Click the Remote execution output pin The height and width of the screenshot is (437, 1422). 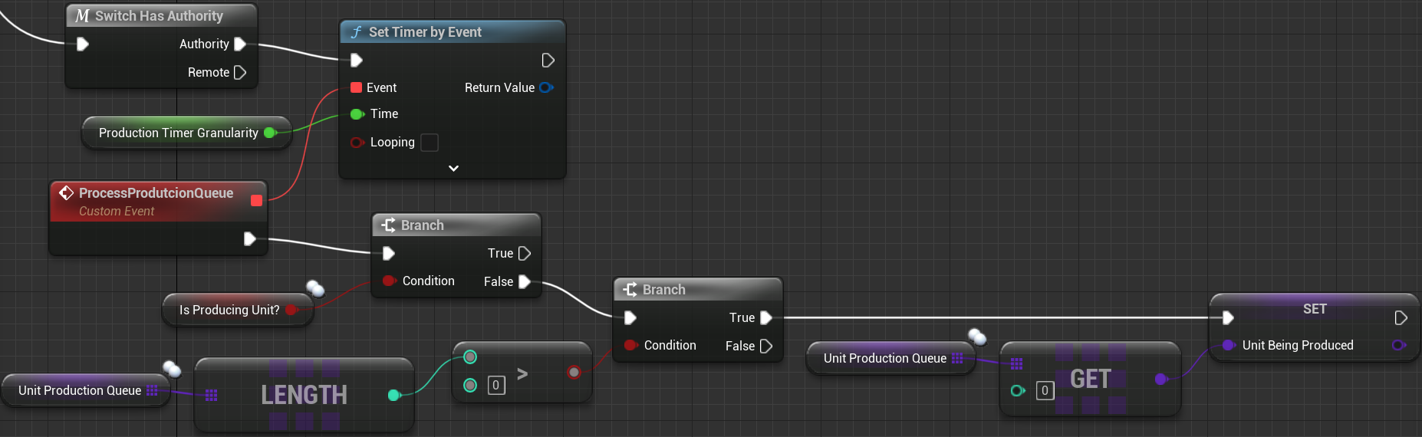tap(240, 73)
